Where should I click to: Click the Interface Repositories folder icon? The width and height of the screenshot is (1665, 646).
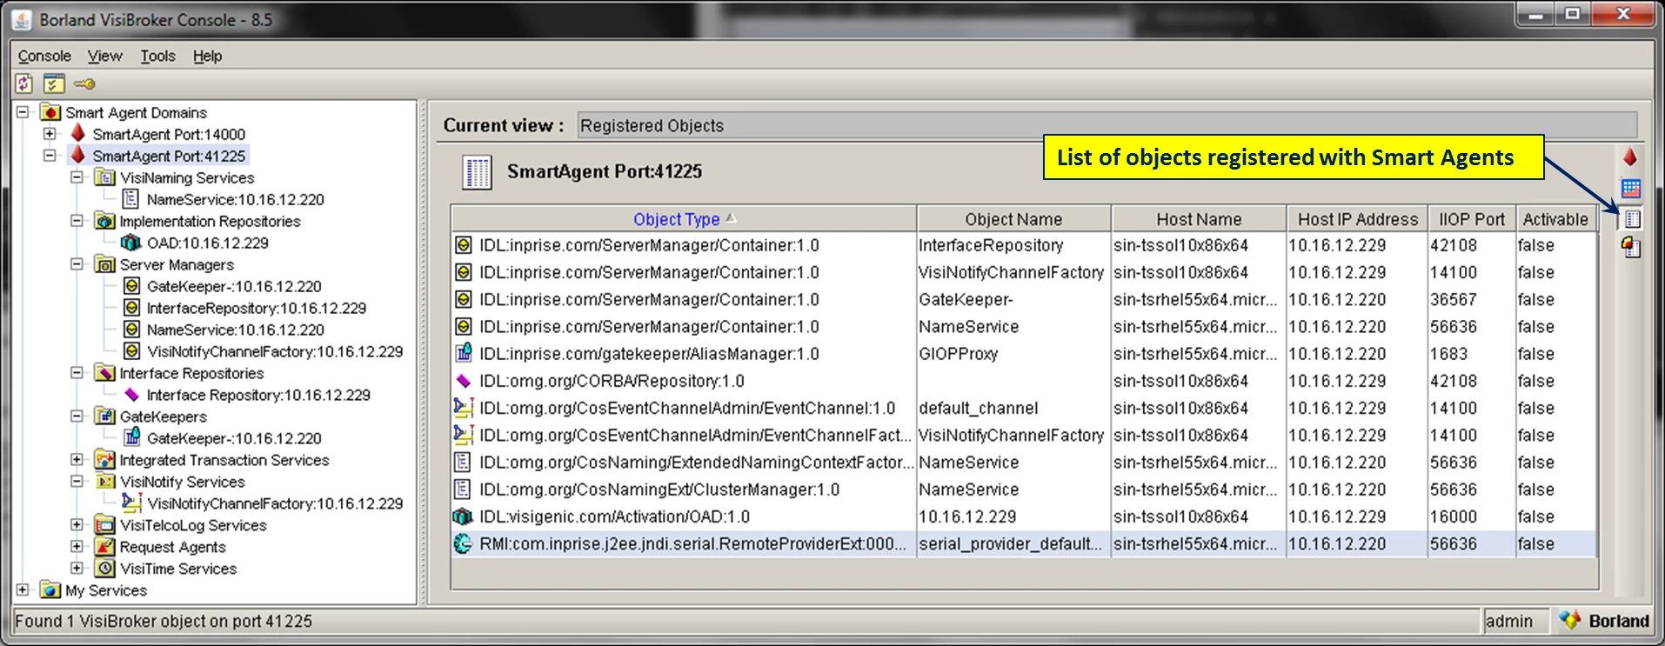coord(105,373)
